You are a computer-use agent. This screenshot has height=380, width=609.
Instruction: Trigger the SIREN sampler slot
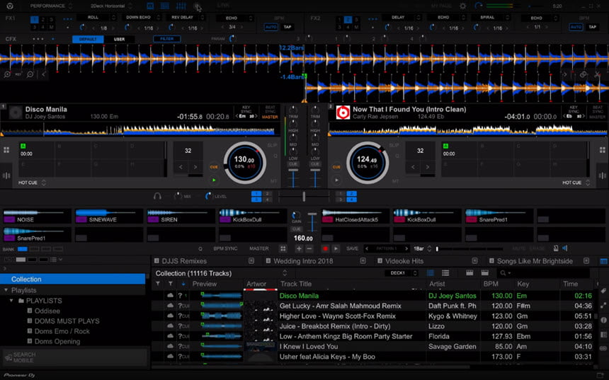tap(181, 217)
